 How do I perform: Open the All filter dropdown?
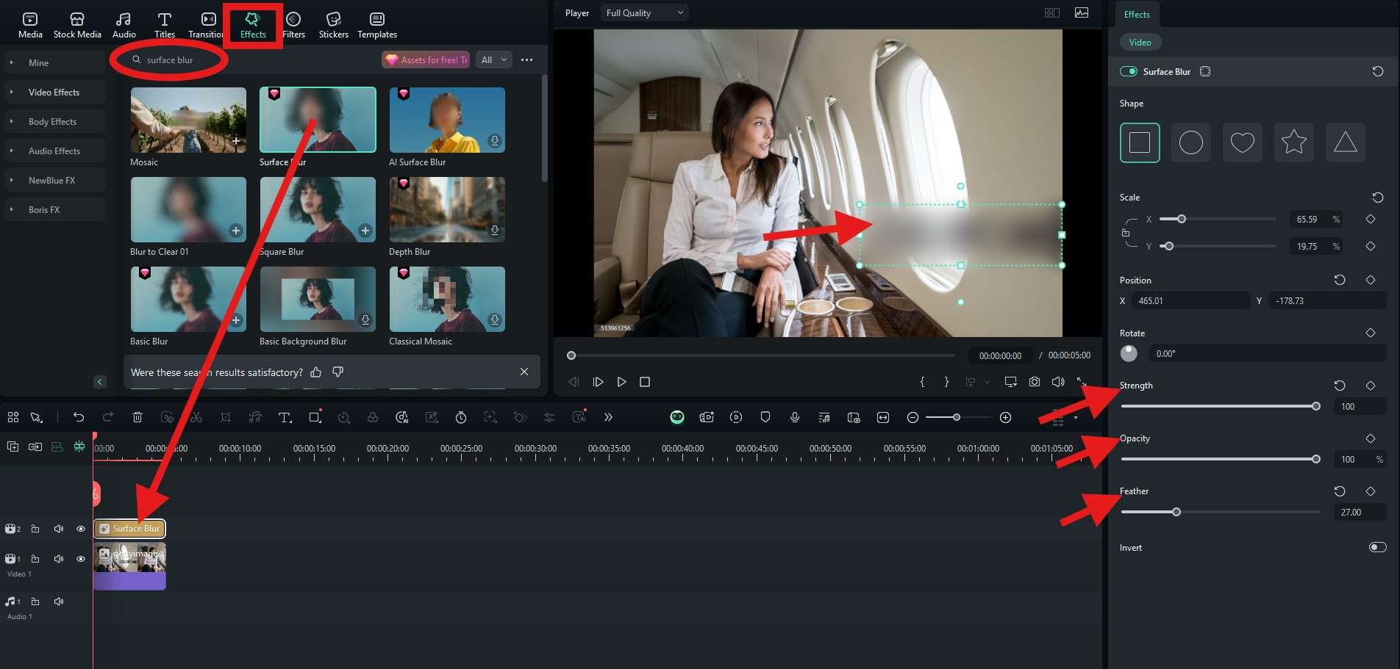coord(493,60)
